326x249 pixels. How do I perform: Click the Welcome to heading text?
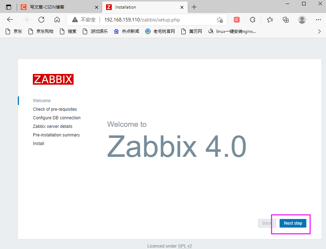tap(127, 124)
